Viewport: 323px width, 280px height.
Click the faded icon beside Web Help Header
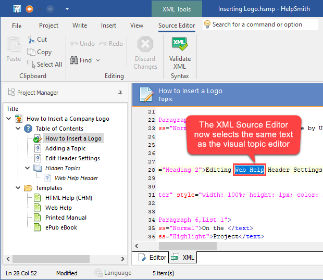tap(47, 178)
